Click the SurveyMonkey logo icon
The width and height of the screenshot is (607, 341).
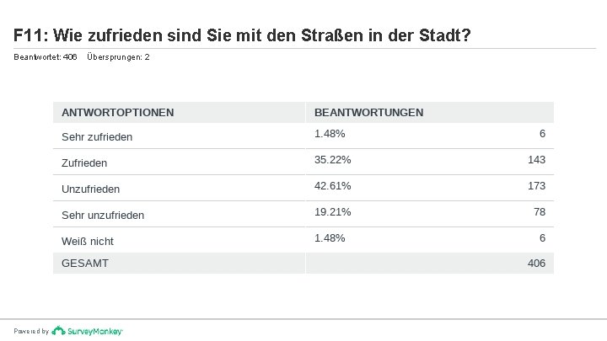[x=58, y=331]
